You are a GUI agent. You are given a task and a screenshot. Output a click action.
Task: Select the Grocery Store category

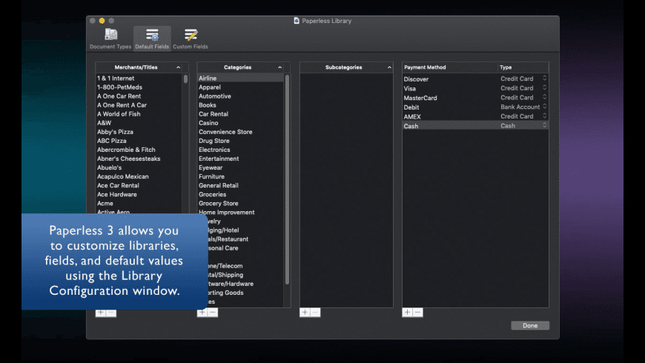(240, 204)
